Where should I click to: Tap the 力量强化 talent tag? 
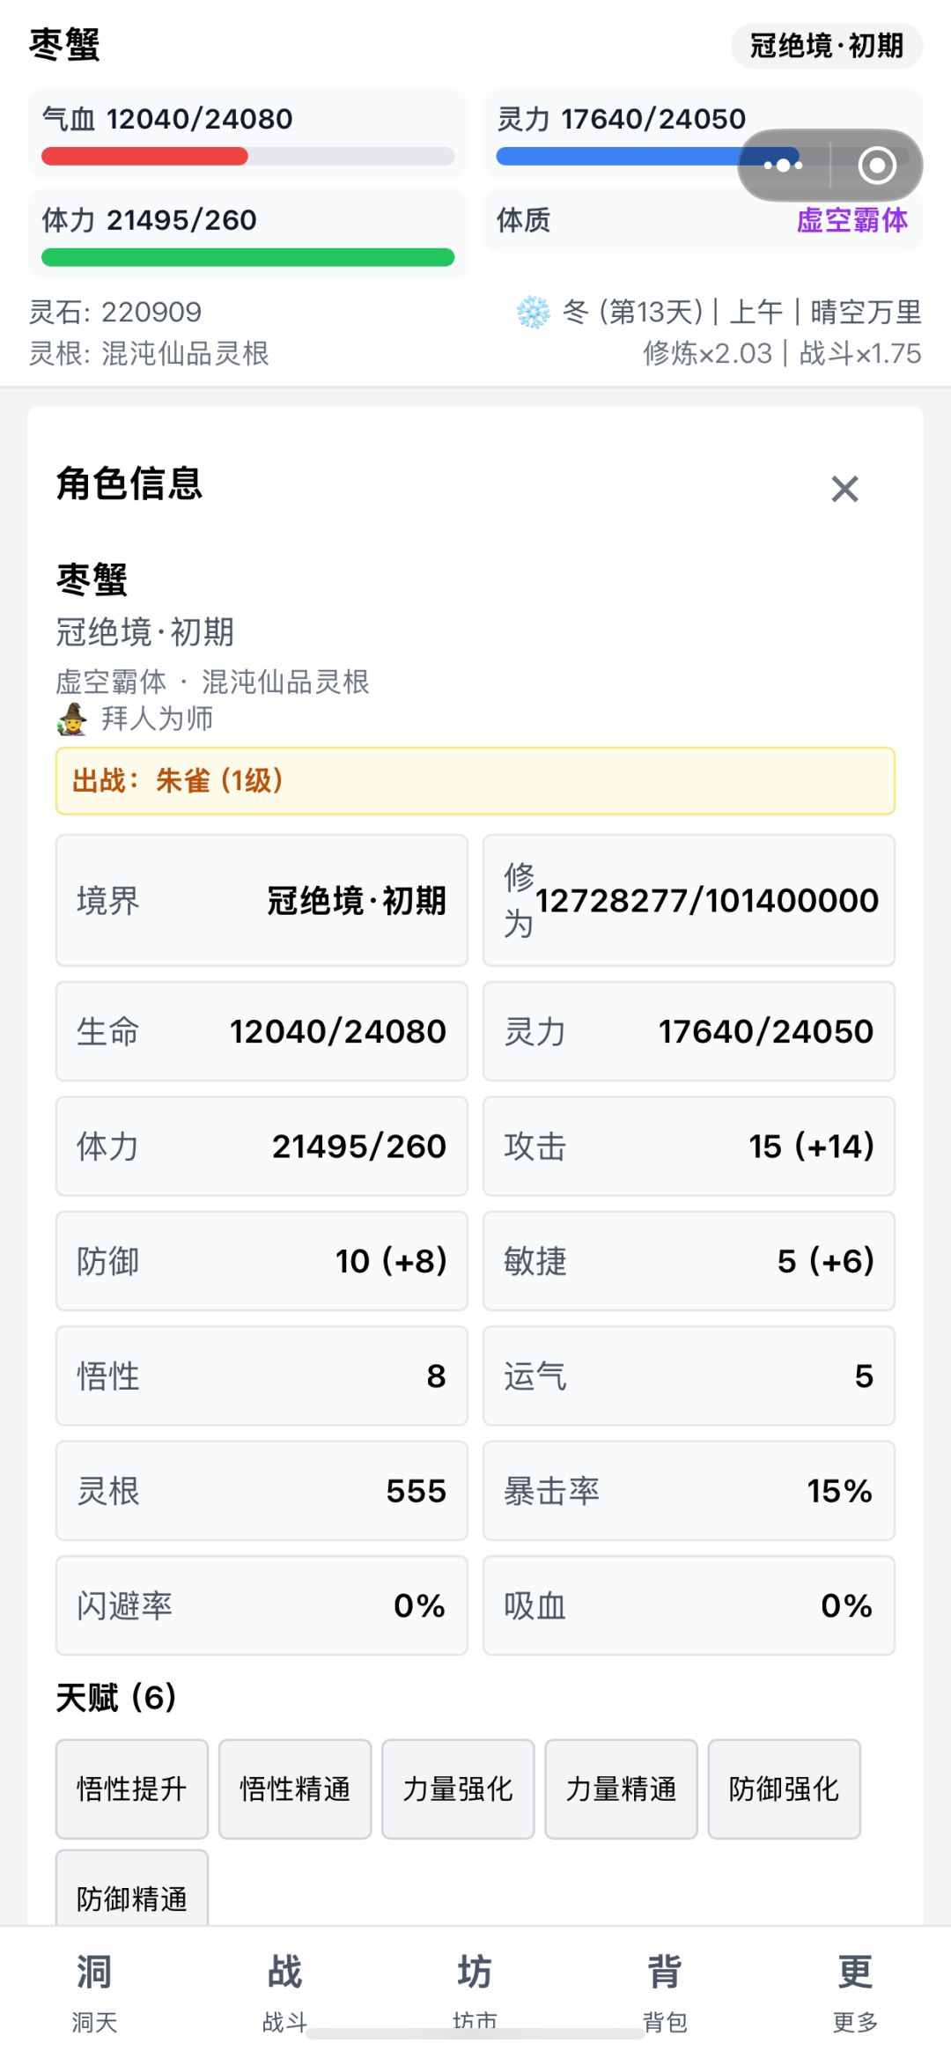point(458,1789)
